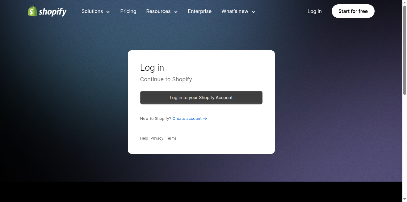Image resolution: width=407 pixels, height=202 pixels.
Task: Open the Resources menu label
Action: click(158, 11)
